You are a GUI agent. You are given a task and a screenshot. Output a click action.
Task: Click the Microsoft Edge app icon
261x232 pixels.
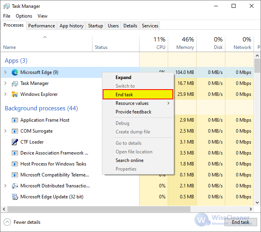pyautogui.click(x=15, y=72)
